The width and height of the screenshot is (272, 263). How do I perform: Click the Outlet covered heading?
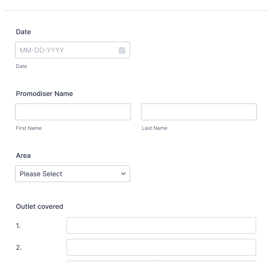(x=39, y=206)
